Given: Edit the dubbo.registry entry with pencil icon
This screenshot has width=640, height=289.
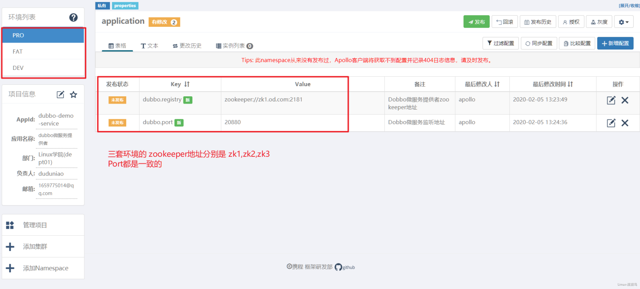Looking at the screenshot, I should click(x=611, y=100).
